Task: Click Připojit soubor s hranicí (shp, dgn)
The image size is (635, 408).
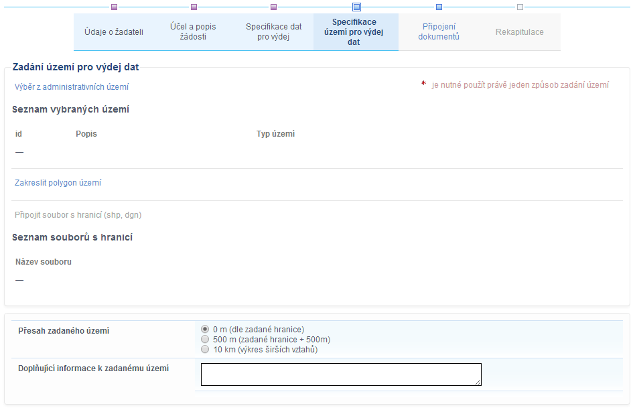Action: 78,215
